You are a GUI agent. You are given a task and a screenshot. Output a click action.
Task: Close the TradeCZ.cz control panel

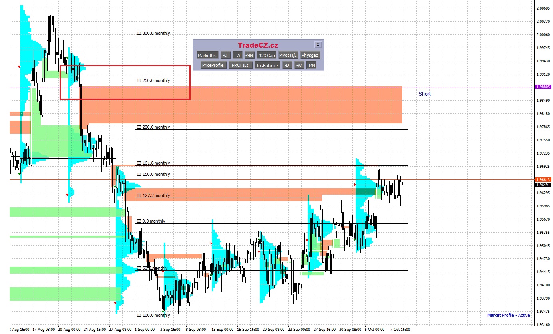pos(318,45)
